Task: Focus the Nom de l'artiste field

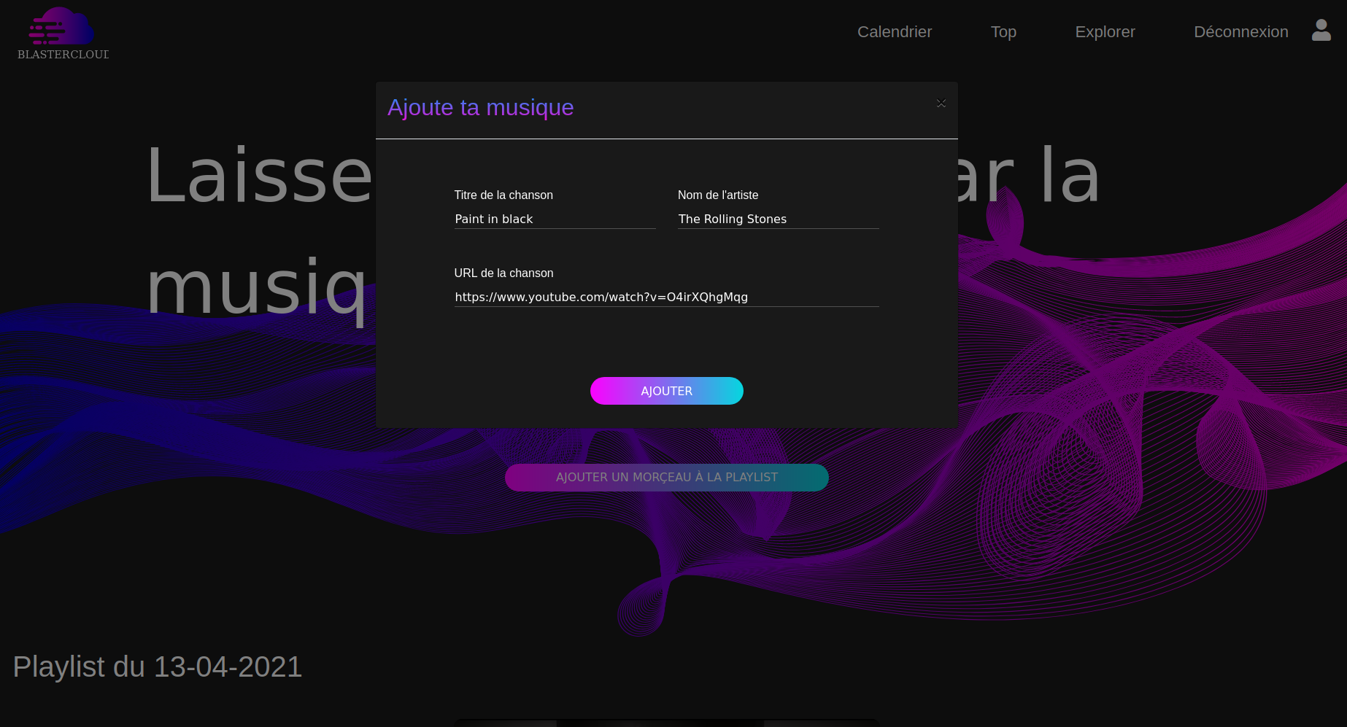Action: (778, 219)
